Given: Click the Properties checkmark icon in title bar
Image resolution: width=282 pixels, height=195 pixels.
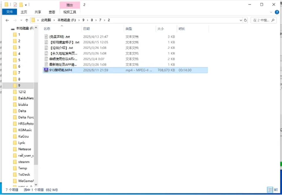Looking at the screenshot, I should pos(15,4).
